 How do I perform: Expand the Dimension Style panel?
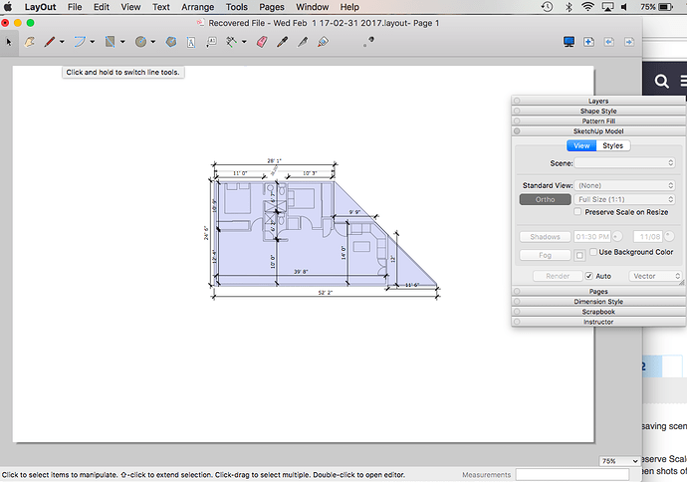pos(598,302)
